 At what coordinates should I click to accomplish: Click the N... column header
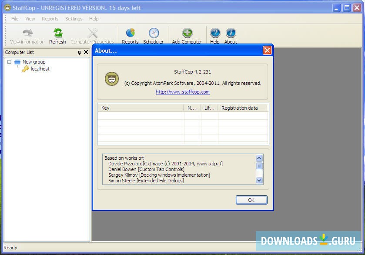pyautogui.click(x=192, y=108)
